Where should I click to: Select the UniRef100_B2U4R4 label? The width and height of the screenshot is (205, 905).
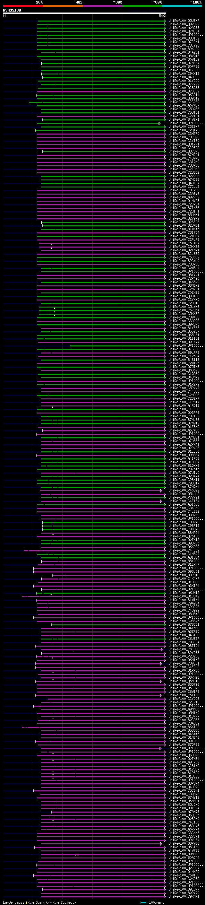point(184,476)
